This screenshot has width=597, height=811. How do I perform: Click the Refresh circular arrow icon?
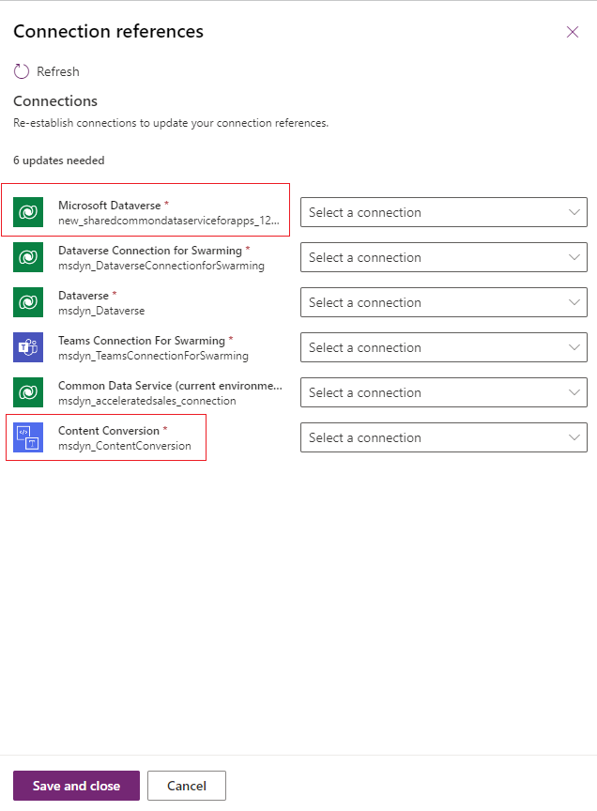point(20,70)
